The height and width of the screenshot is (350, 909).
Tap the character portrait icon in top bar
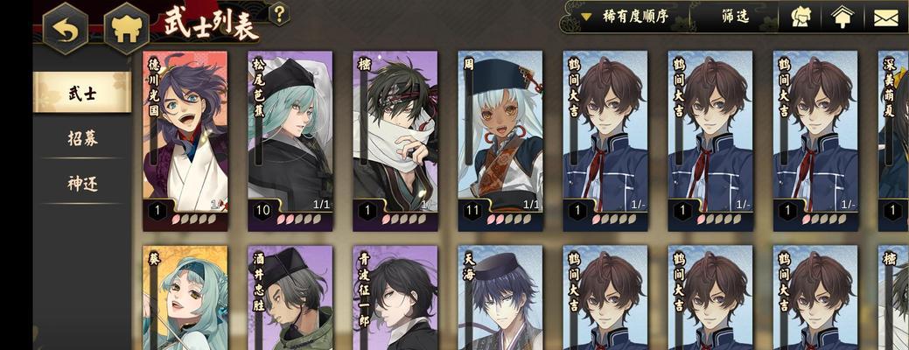[801, 17]
